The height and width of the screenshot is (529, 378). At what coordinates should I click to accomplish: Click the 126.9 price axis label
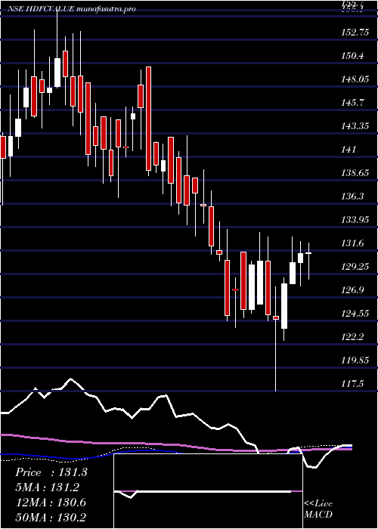pos(353,290)
